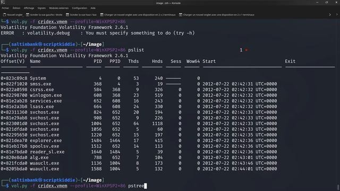Click Scinder la vue haut / bas
Screen dimensions: 340x191
tap(81, 15)
